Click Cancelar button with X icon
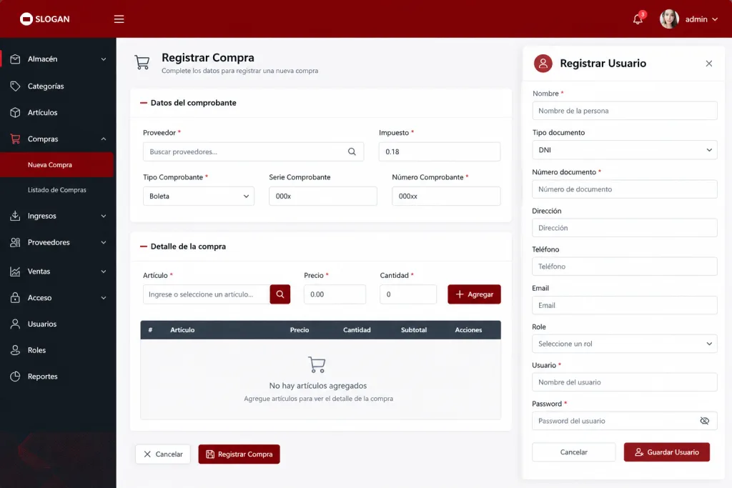Viewport: 732px width, 488px height. coord(163,454)
